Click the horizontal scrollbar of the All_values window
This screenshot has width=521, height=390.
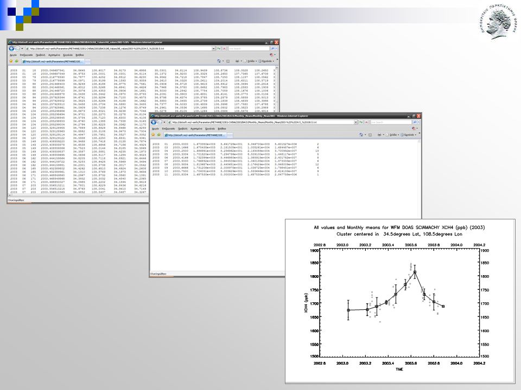[x=78, y=196]
